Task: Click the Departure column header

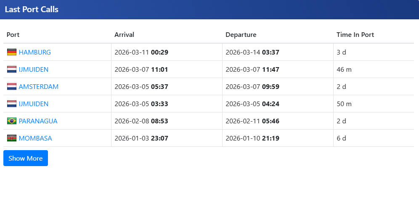Action: point(241,35)
